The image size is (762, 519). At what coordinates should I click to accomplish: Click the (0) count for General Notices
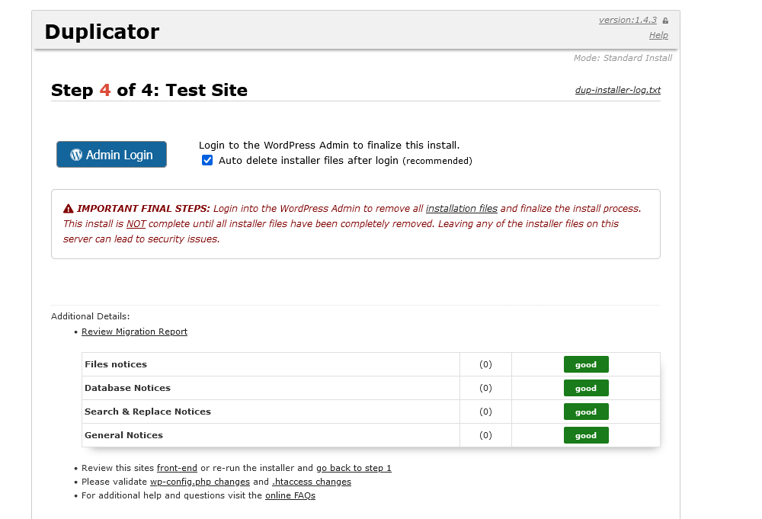pos(485,435)
